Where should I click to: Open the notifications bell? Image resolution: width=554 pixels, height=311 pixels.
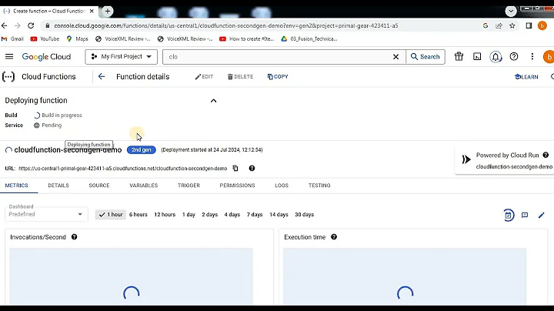pyautogui.click(x=496, y=56)
